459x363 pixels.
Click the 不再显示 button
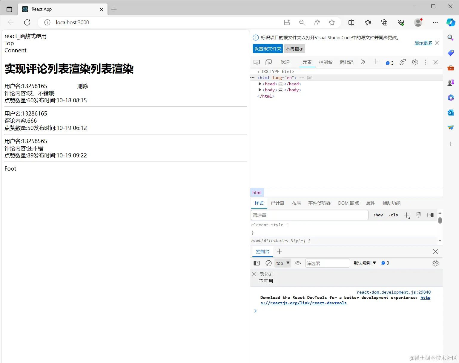pyautogui.click(x=295, y=48)
